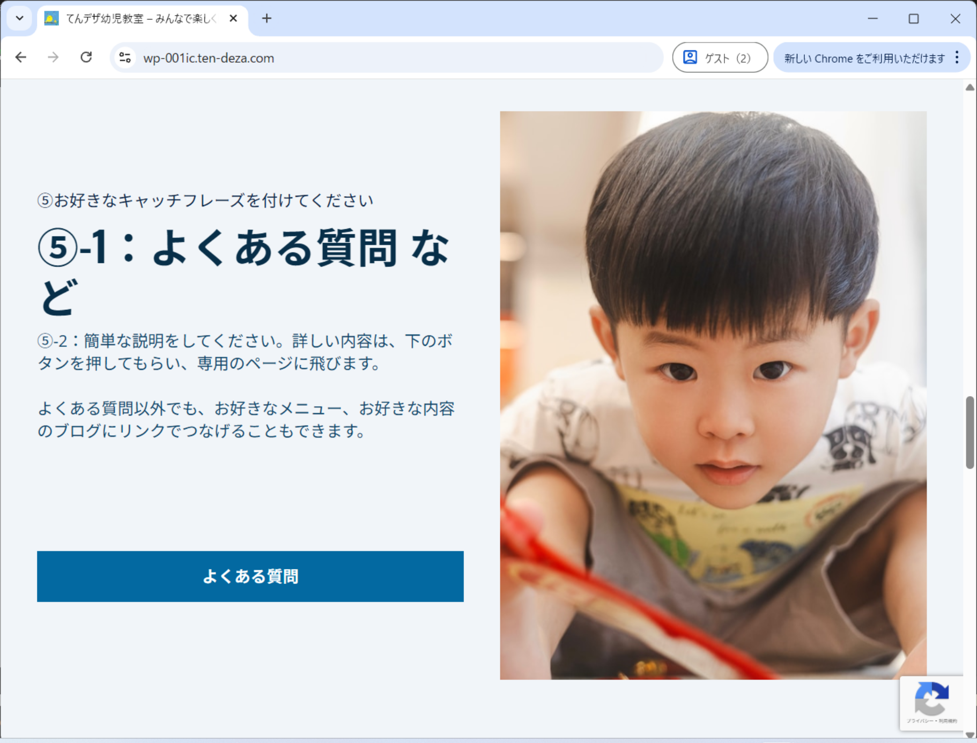The height and width of the screenshot is (743, 977).
Task: Open site information icon in address bar
Action: coord(125,57)
